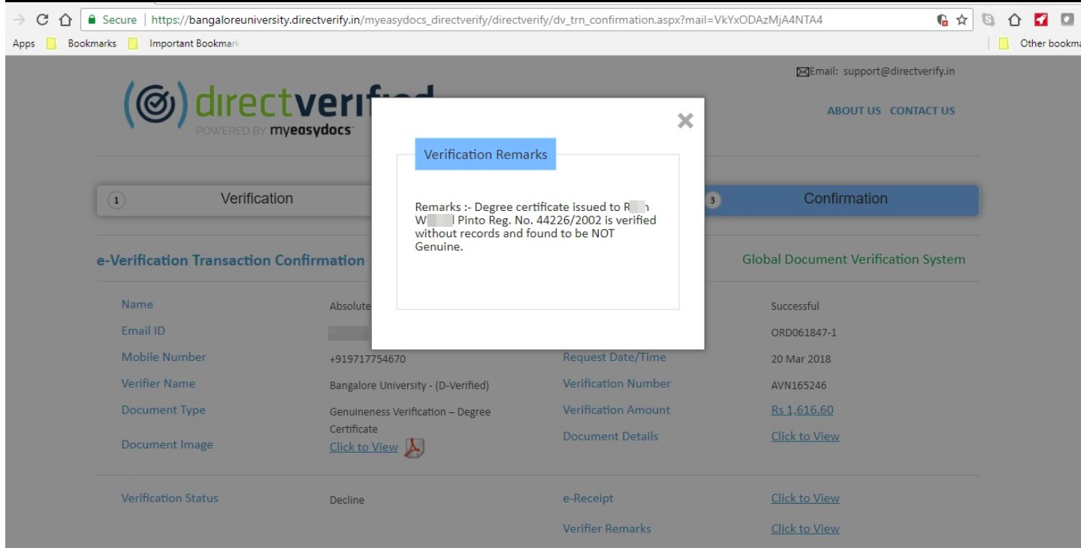Open the Important Bookmarks folder
Image resolution: width=1081 pixels, height=548 pixels.
(185, 44)
